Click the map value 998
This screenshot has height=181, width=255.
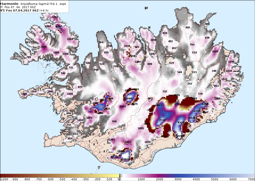coord(114,122)
